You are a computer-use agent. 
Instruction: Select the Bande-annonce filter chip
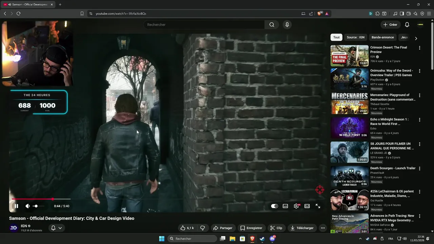coord(382,38)
